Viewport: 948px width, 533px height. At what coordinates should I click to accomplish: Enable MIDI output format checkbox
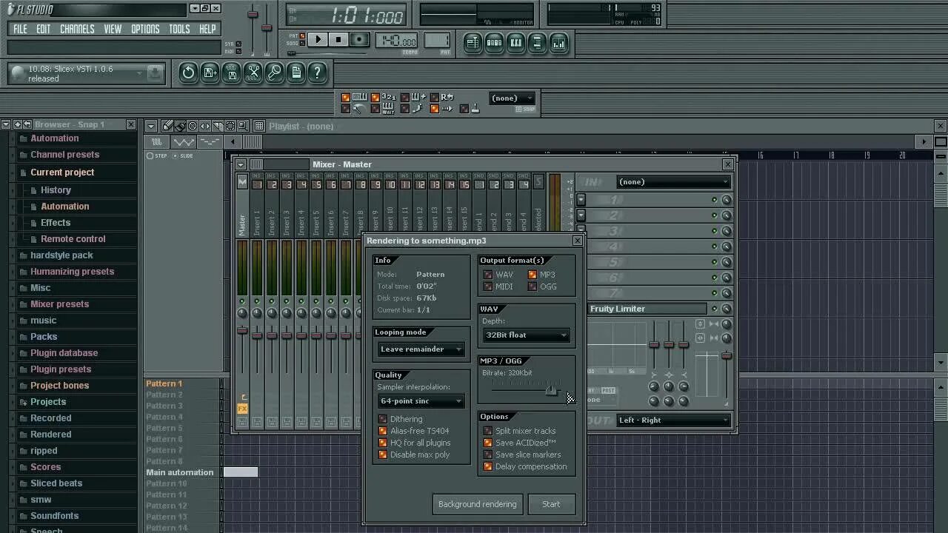488,286
